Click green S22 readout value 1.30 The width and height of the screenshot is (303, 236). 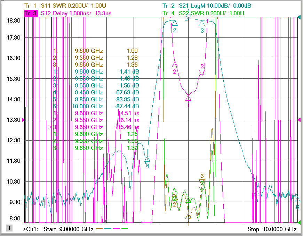click(x=132, y=148)
